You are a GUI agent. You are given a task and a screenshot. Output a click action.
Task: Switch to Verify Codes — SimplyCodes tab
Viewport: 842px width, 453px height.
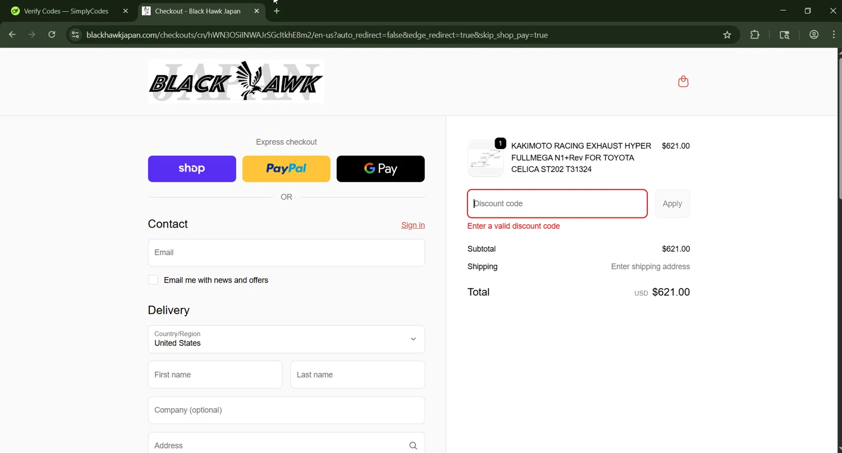[66, 11]
